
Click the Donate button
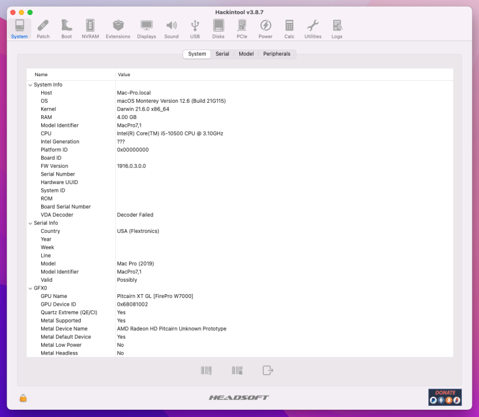[445, 397]
